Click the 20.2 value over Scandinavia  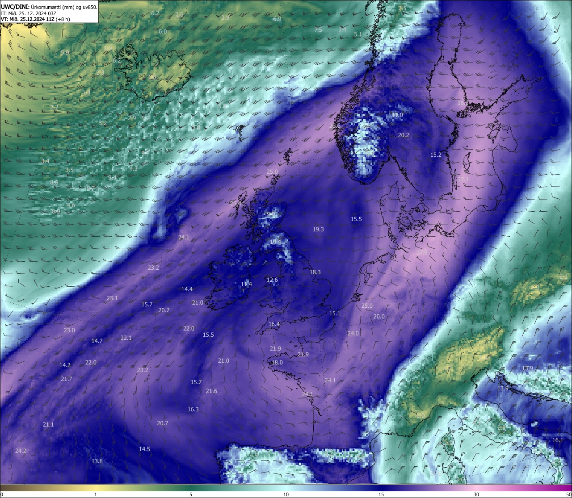click(x=404, y=135)
